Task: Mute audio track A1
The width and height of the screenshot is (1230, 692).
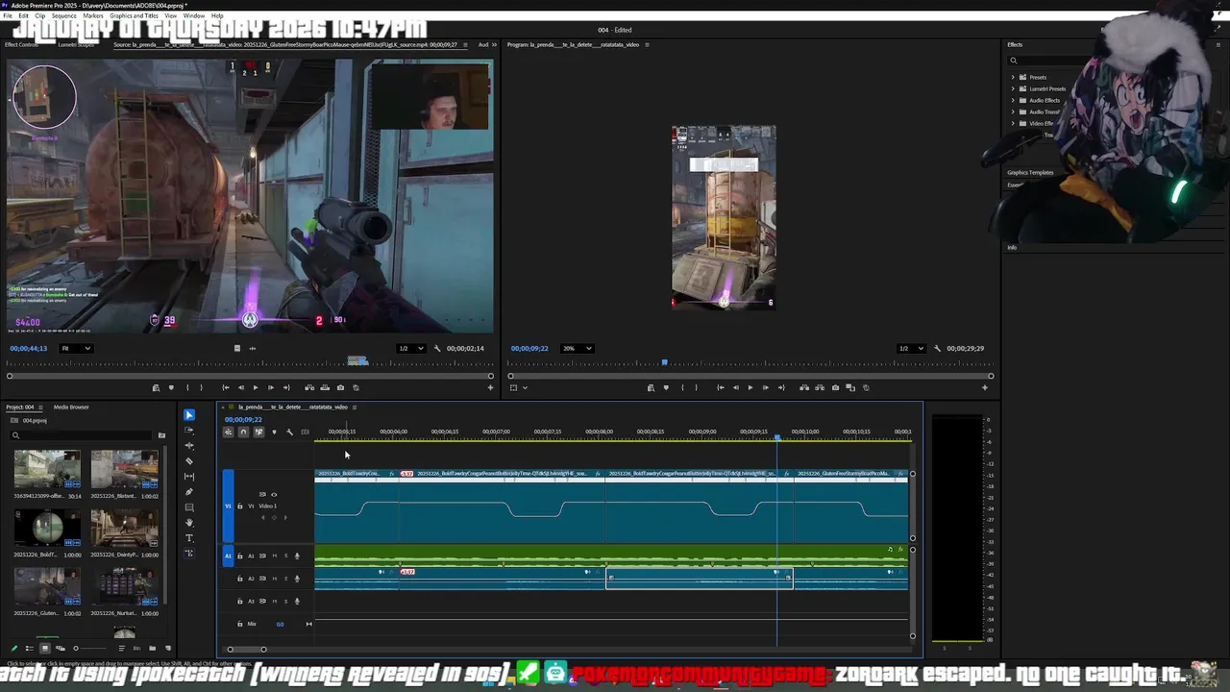Action: coord(275,556)
